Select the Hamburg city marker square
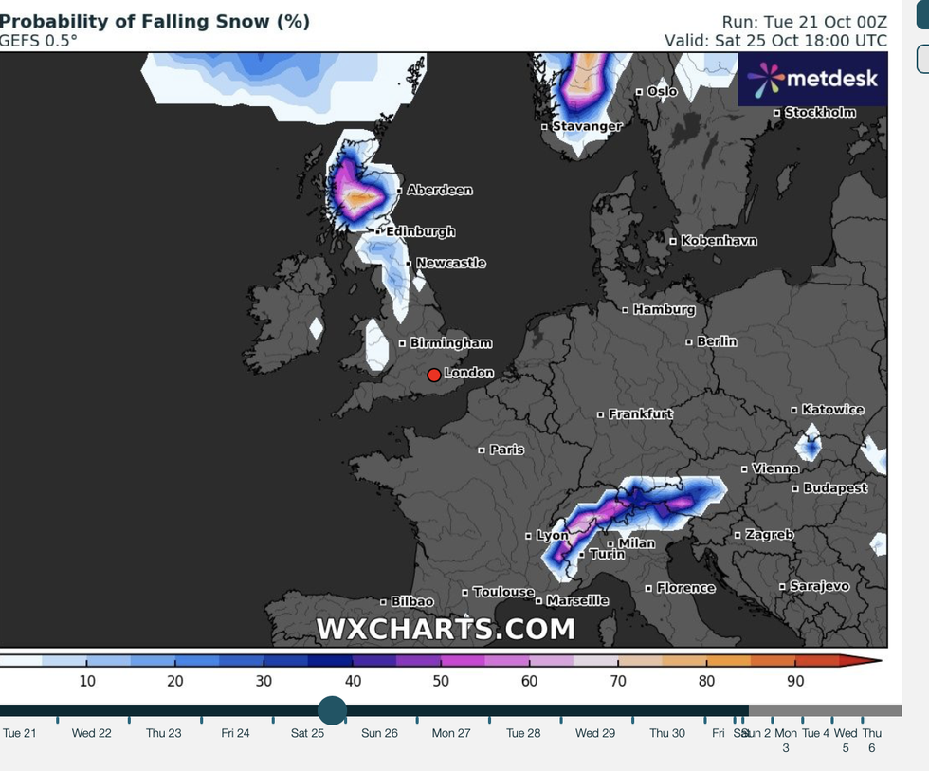The image size is (929, 771). click(x=626, y=310)
